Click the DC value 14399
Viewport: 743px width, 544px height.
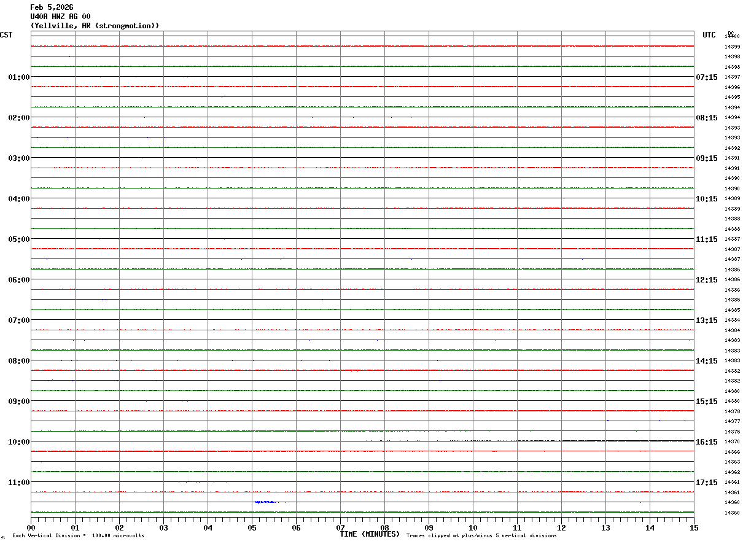732,47
